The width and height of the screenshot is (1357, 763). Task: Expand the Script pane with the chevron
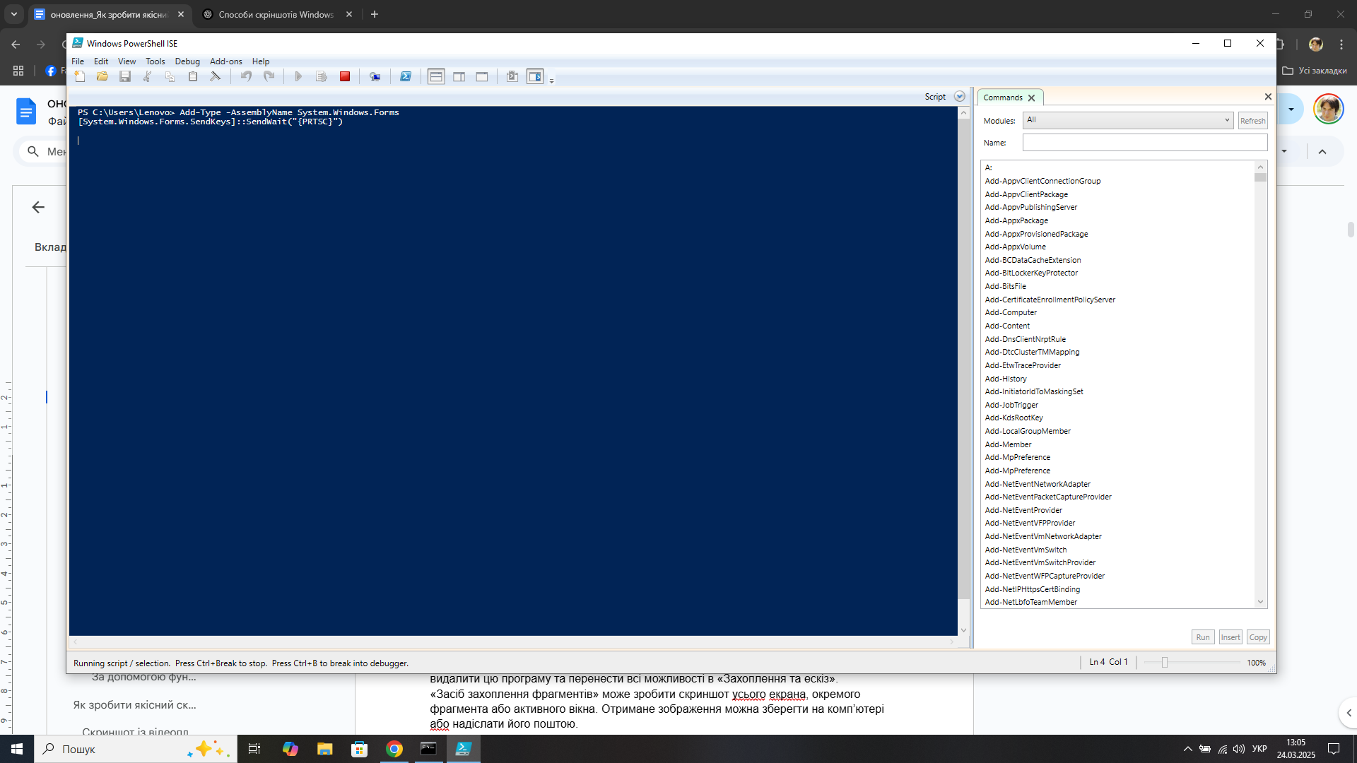coord(959,97)
